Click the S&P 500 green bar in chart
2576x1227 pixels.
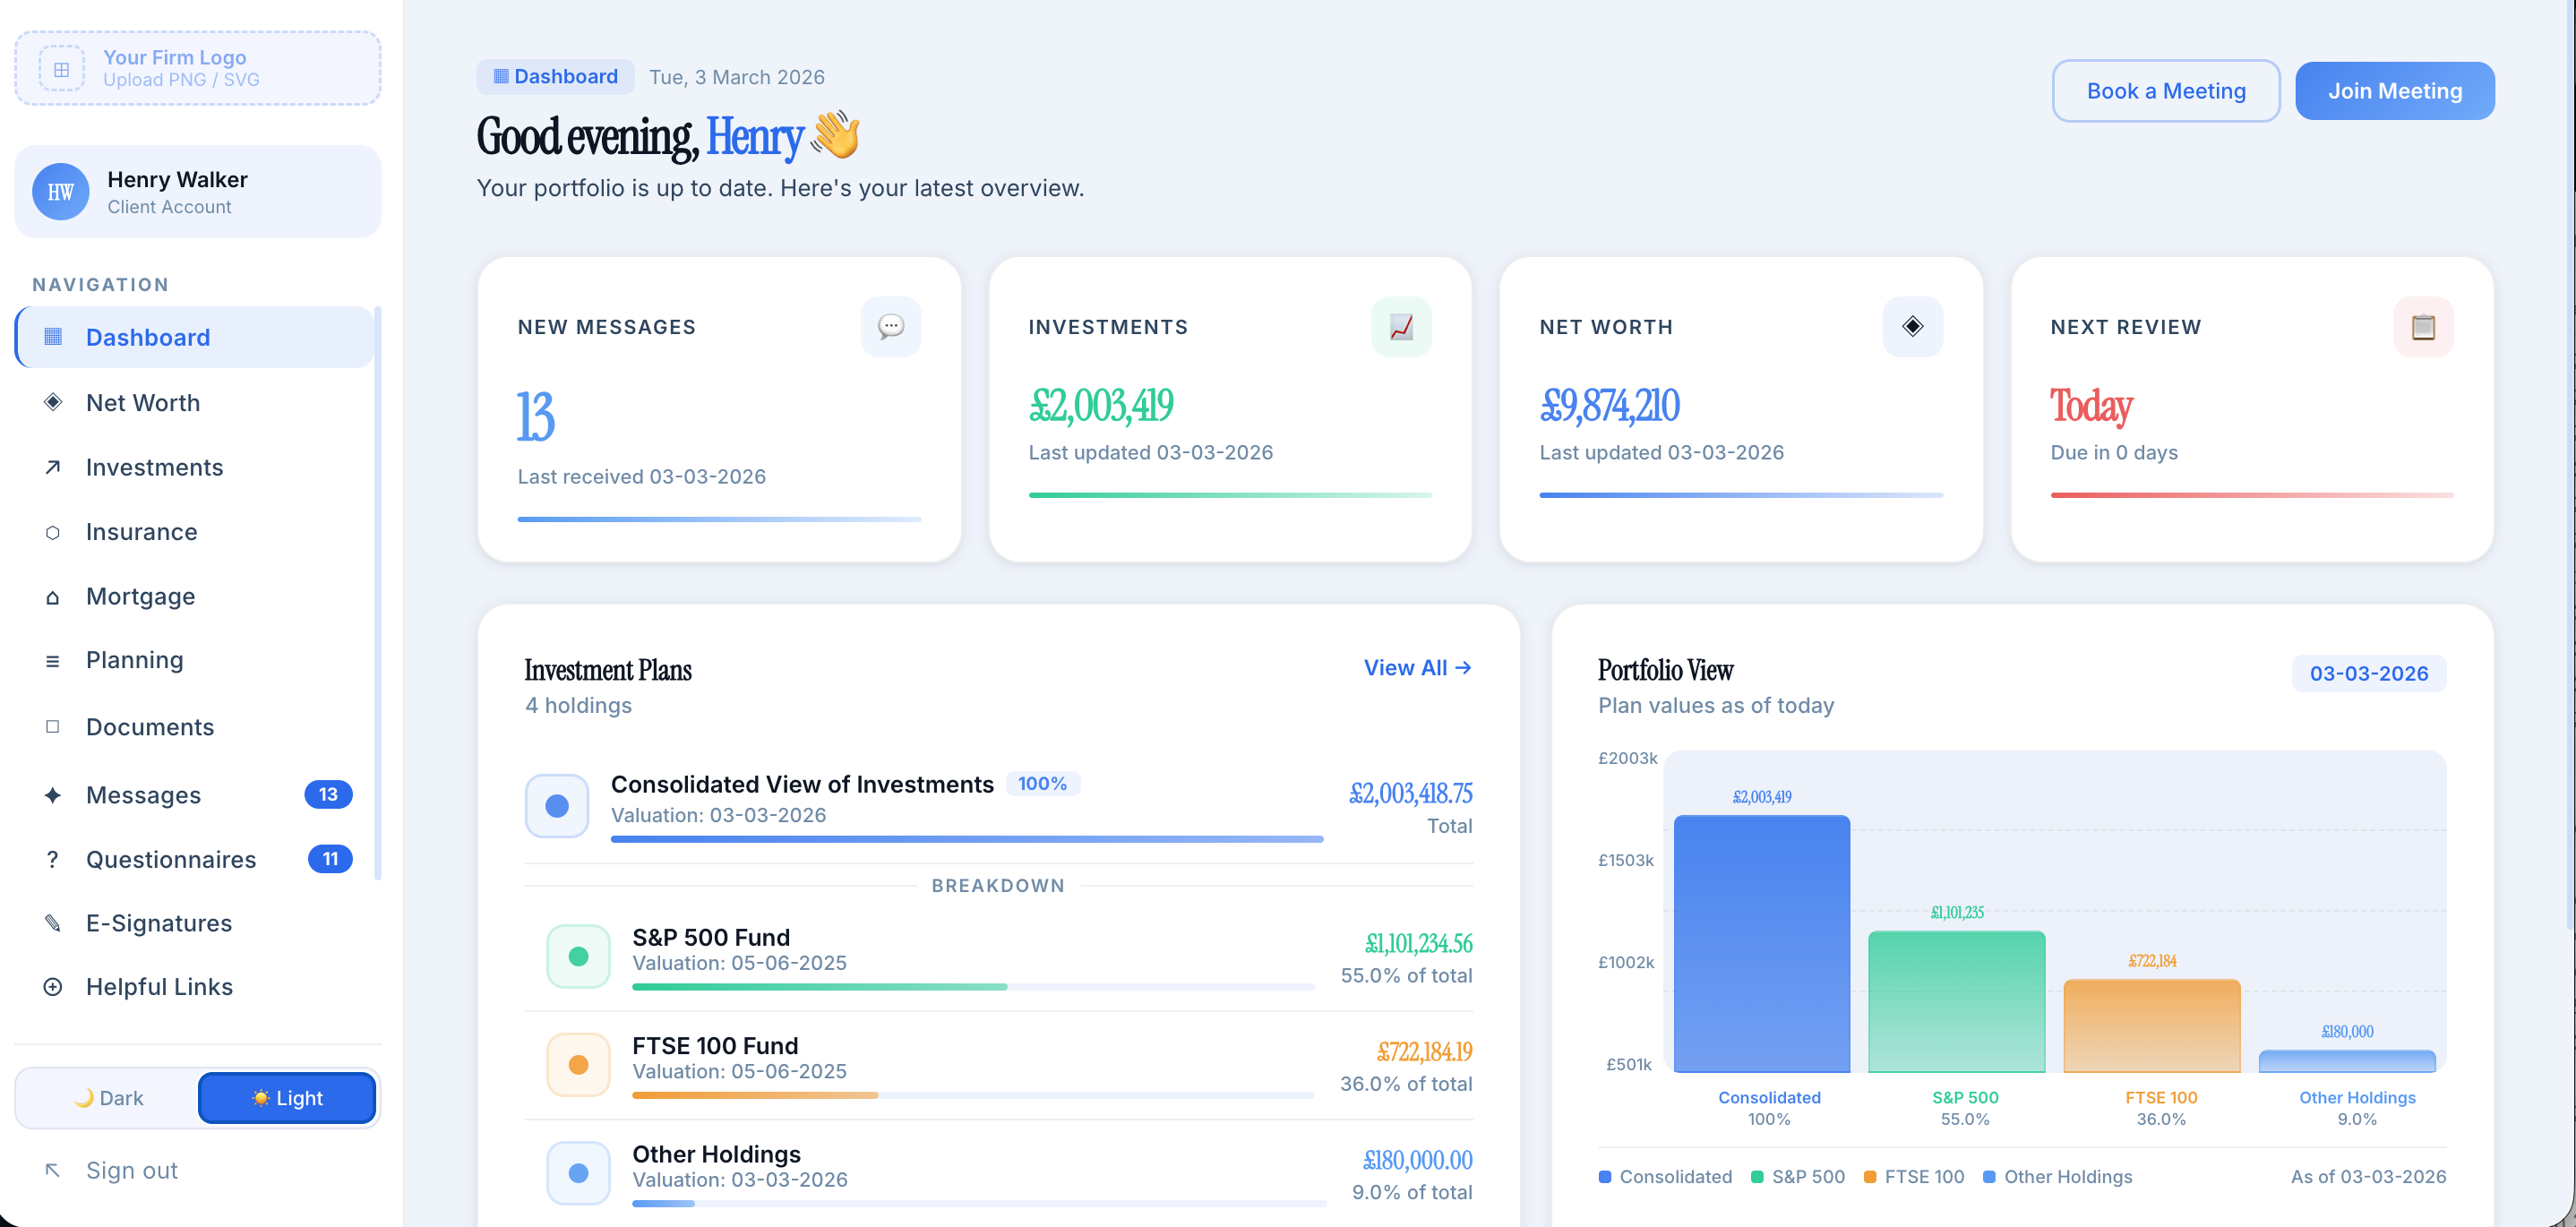1956,1002
